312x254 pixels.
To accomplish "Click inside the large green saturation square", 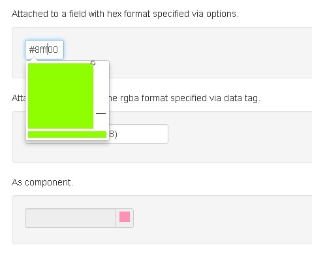I will coord(61,96).
